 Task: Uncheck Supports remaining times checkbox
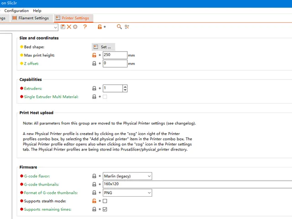[x=105, y=209]
